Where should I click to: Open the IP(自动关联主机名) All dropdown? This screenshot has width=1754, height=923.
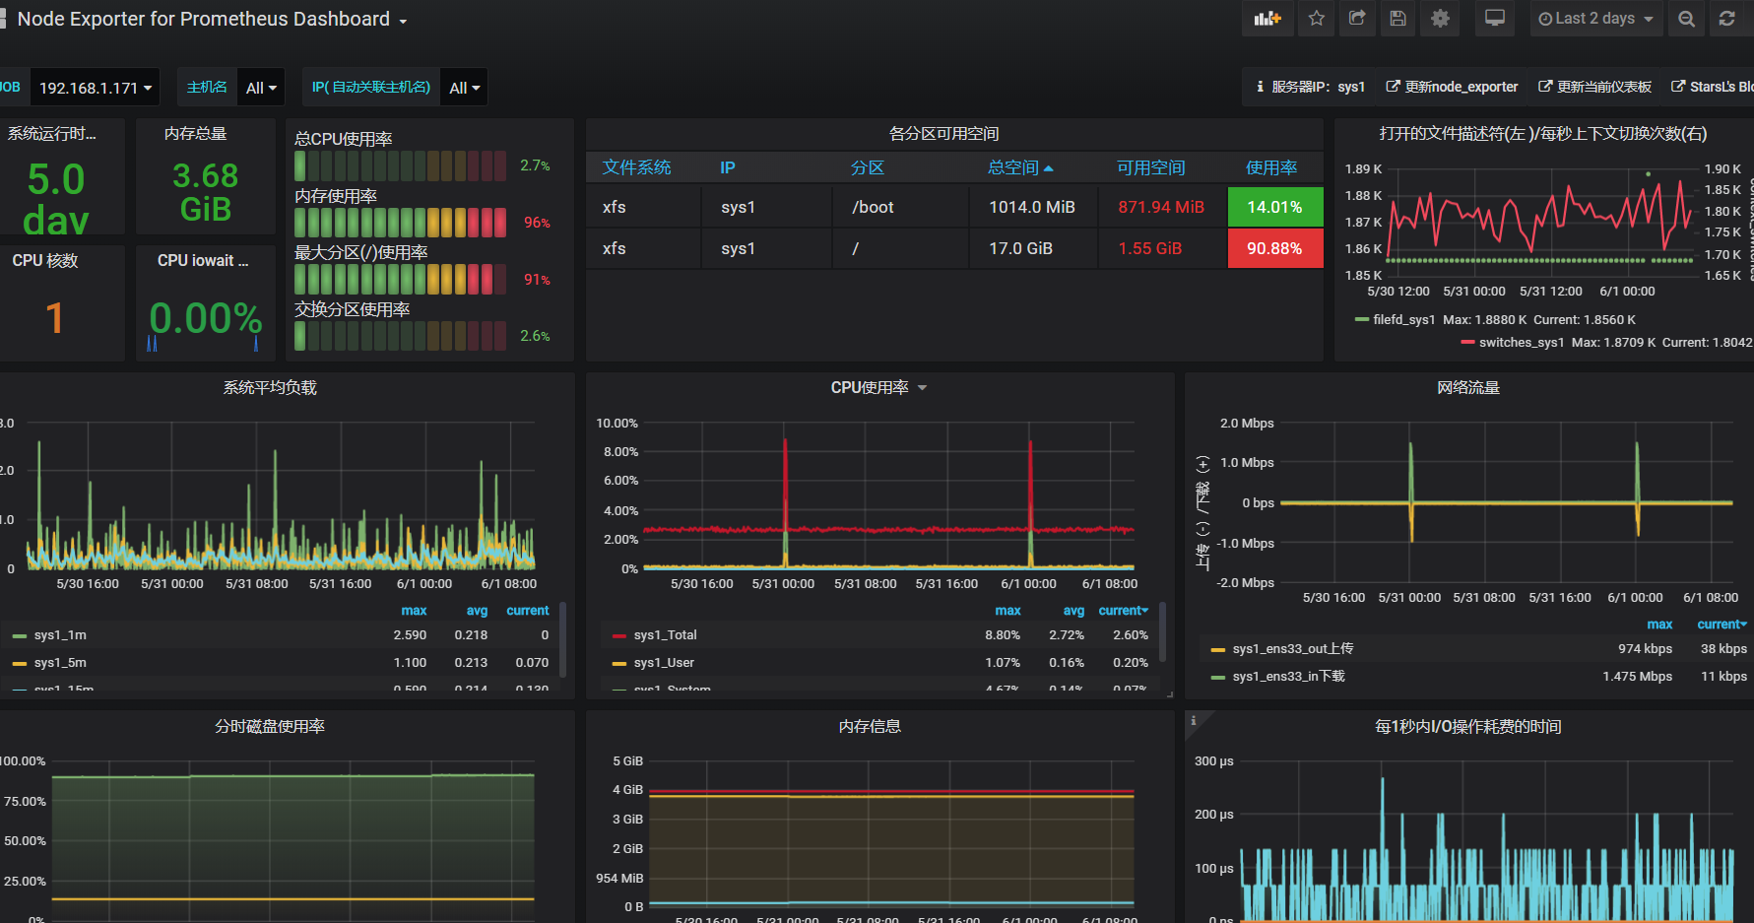pyautogui.click(x=464, y=88)
